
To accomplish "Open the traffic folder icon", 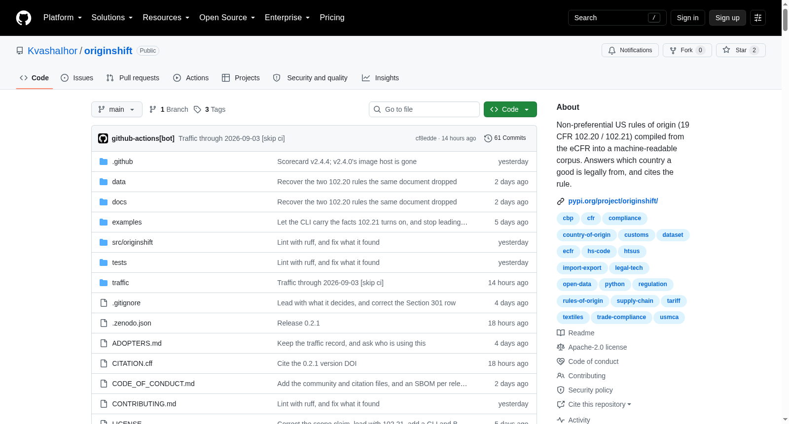I will click(104, 283).
